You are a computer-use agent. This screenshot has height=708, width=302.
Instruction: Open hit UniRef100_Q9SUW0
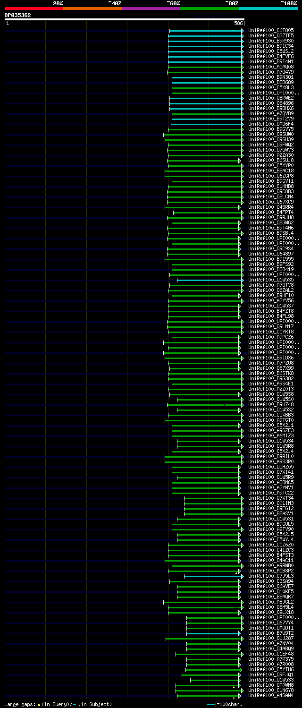(x=271, y=135)
